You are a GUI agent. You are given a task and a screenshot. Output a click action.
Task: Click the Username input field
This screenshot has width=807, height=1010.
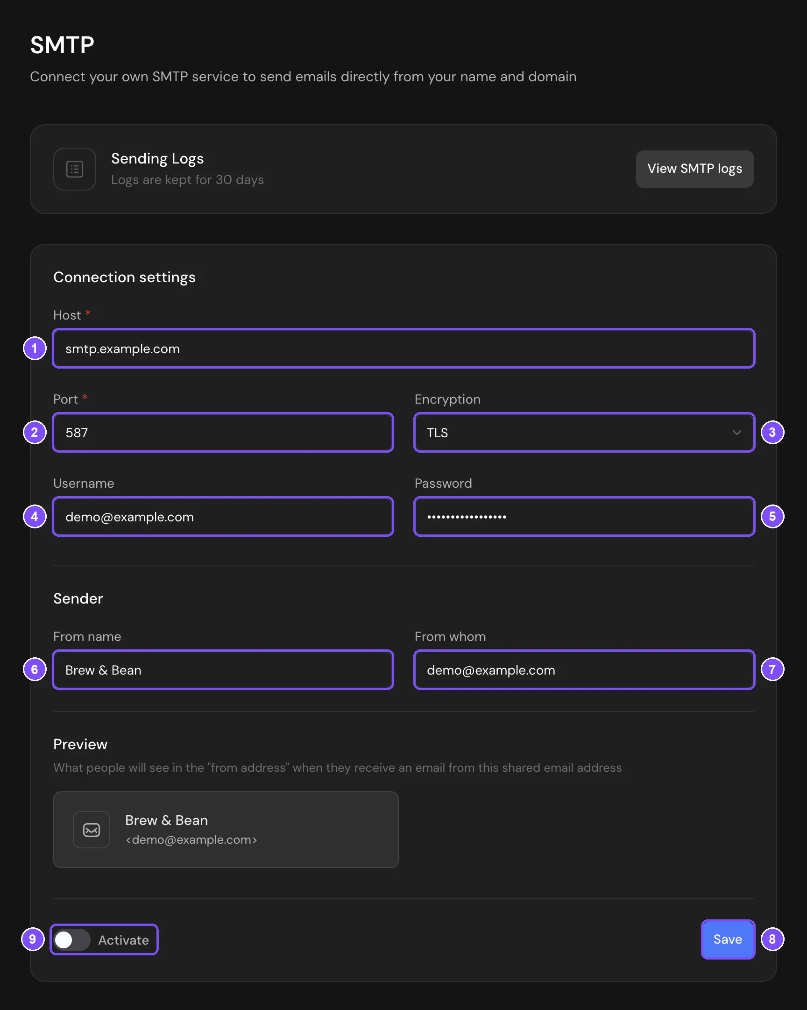(223, 517)
